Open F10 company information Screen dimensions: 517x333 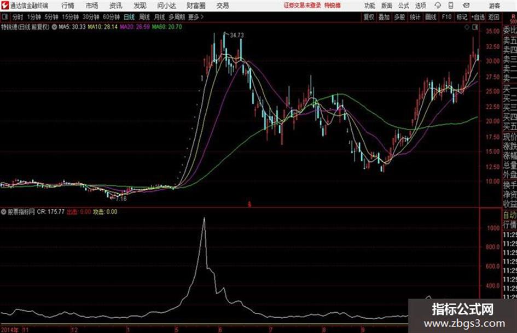(x=446, y=17)
